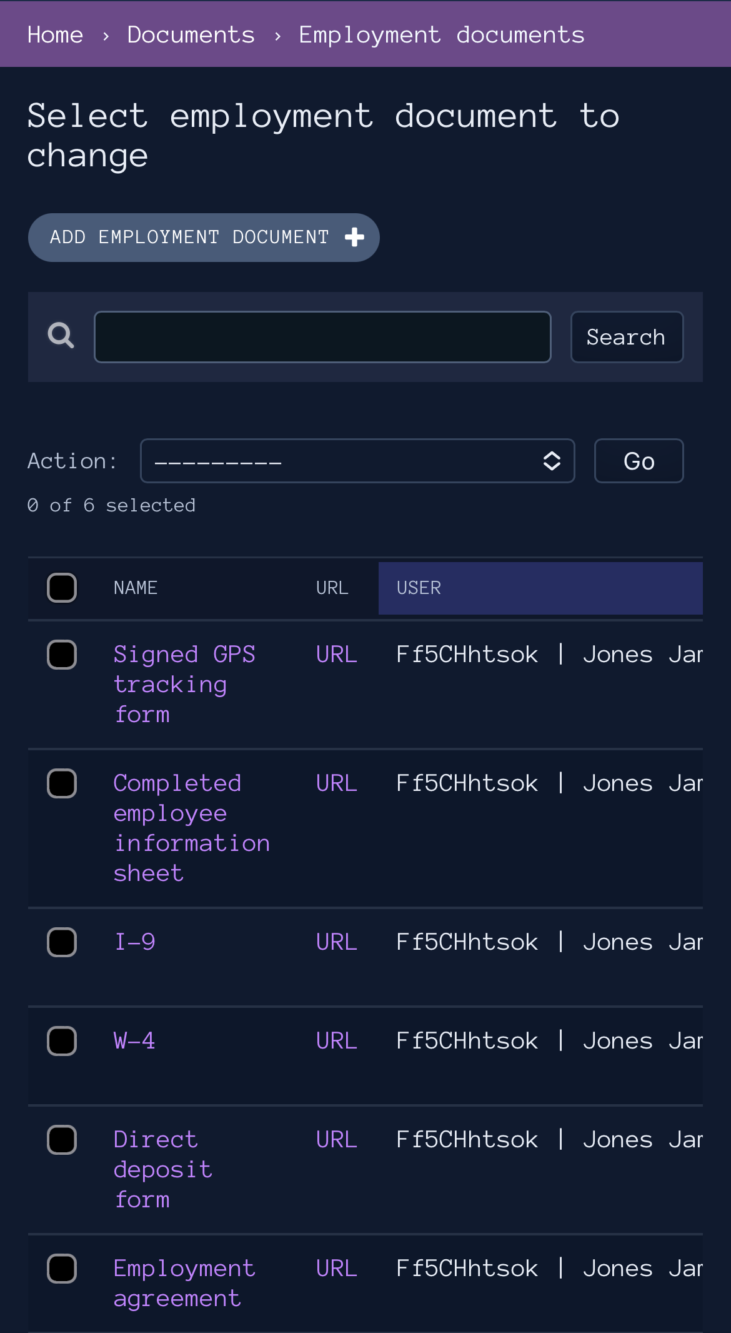Screen dimensions: 731x1333
Task: Tick the checkbox for the I-9 document
Action: [62, 942]
